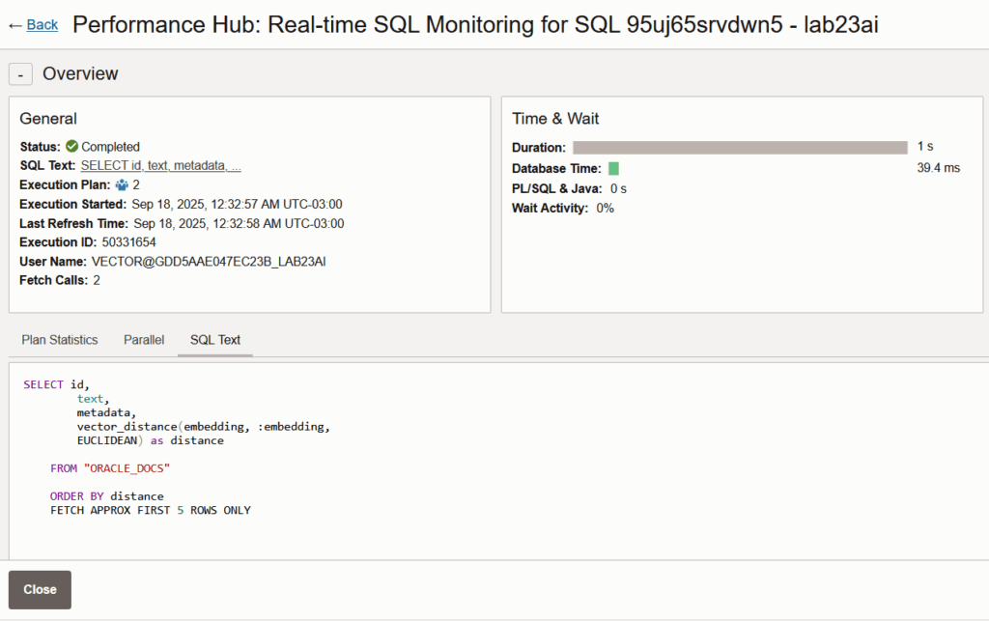
Task: Click the VECTOR user name value
Action: pyautogui.click(x=209, y=262)
